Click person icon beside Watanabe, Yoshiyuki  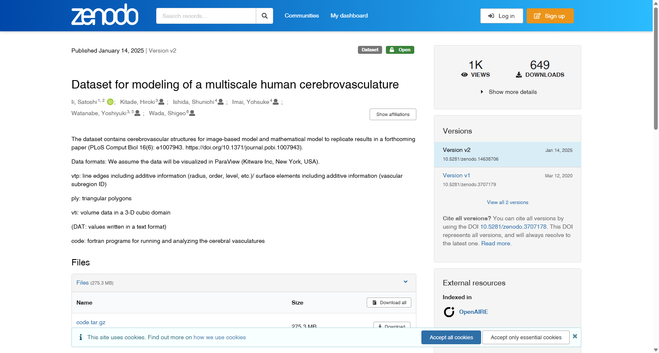pyautogui.click(x=137, y=113)
